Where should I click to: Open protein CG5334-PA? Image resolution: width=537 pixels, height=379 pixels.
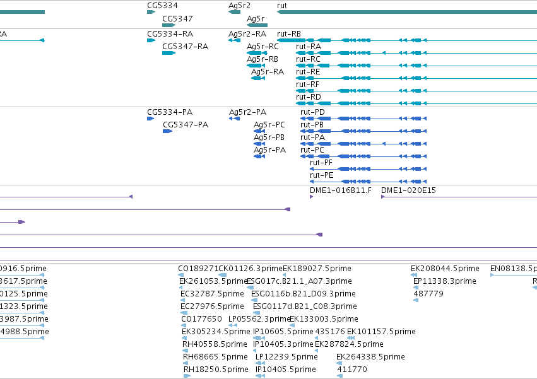[x=150, y=119]
